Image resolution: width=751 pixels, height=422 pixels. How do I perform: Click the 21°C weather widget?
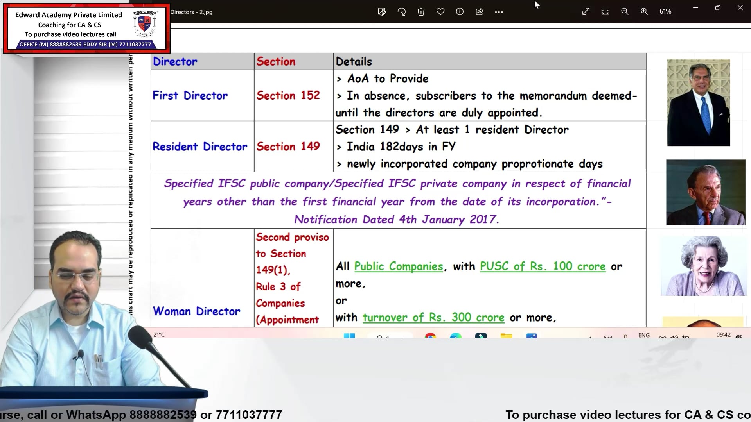click(x=159, y=335)
